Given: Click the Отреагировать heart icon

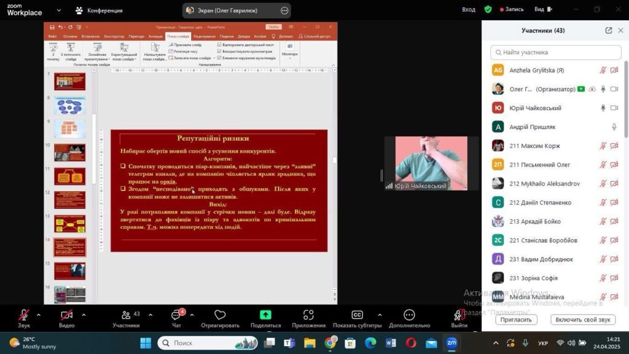Looking at the screenshot, I should [x=220, y=315].
